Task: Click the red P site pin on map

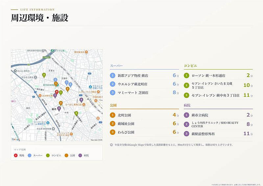Action: click(57, 92)
